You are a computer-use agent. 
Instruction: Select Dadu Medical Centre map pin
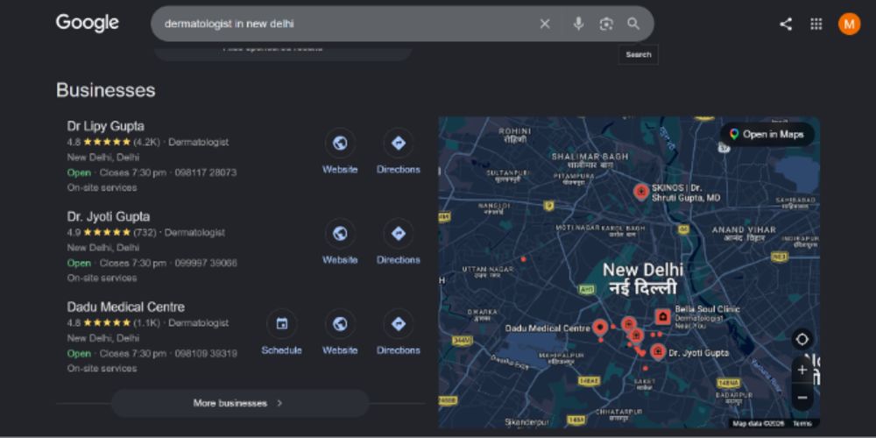pyautogui.click(x=600, y=328)
